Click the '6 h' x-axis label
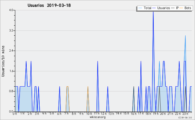This screenshot has height=120, width=195. (x=59, y=114)
